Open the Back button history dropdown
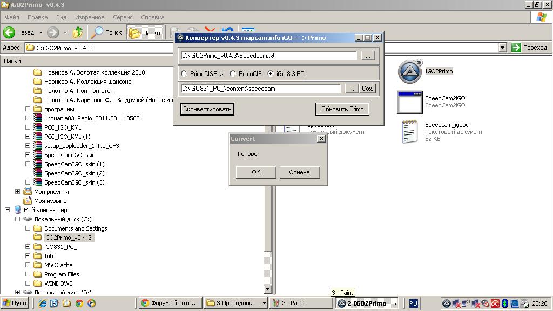 click(x=41, y=32)
